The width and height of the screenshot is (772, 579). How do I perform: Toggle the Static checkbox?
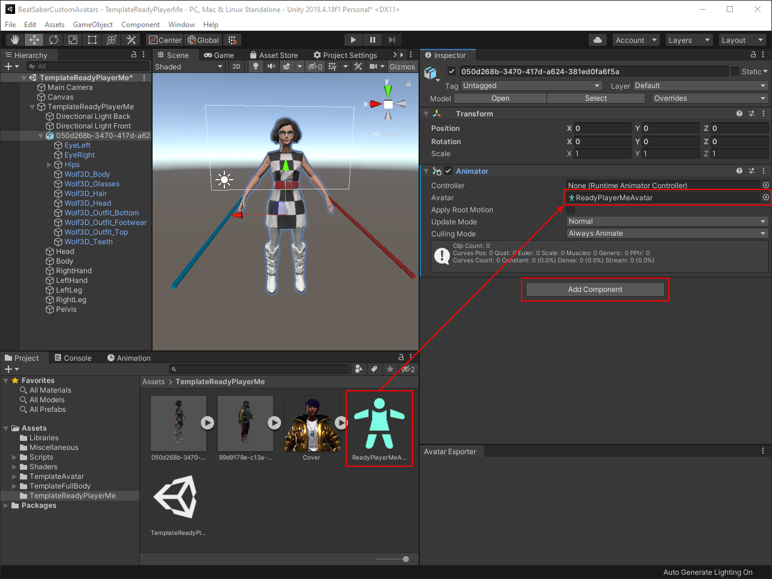coord(735,71)
